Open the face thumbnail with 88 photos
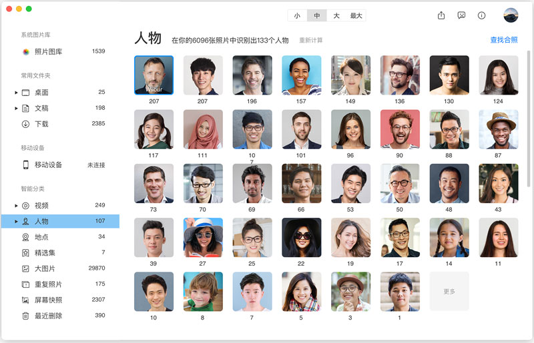534x343 pixels. 449,129
